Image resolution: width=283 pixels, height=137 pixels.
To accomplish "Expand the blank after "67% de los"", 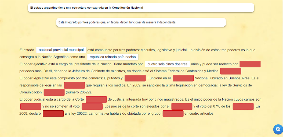I will (243, 107).
